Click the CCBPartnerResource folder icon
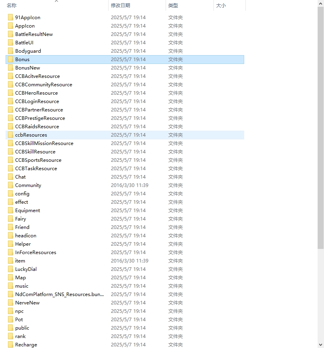 pos(10,109)
